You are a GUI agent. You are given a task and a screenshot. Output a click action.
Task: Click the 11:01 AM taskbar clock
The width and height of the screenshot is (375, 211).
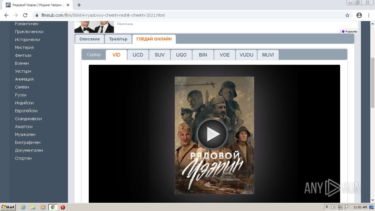(x=360, y=207)
